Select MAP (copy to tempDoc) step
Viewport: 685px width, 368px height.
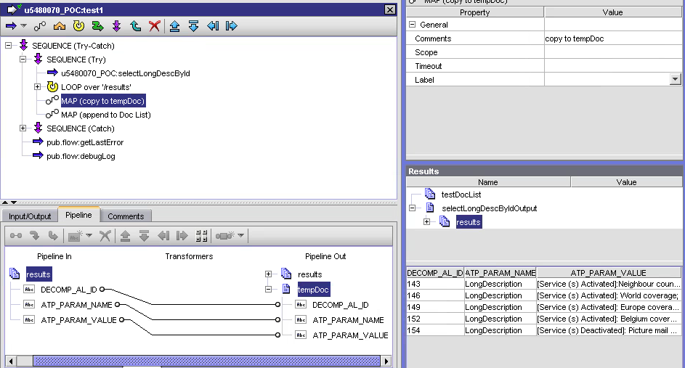tap(102, 101)
